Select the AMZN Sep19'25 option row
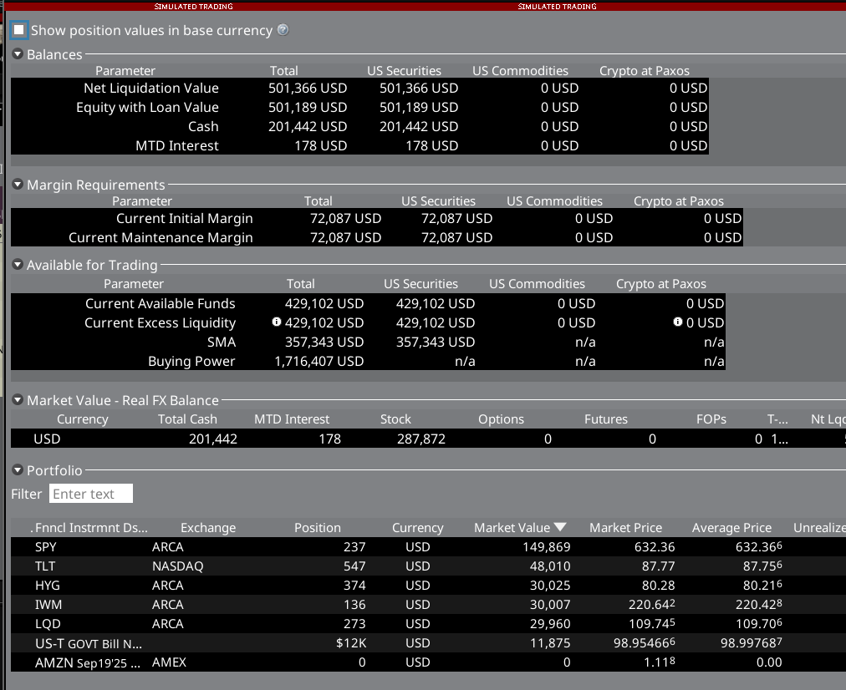Viewport: 846px width, 690px height. (428, 662)
